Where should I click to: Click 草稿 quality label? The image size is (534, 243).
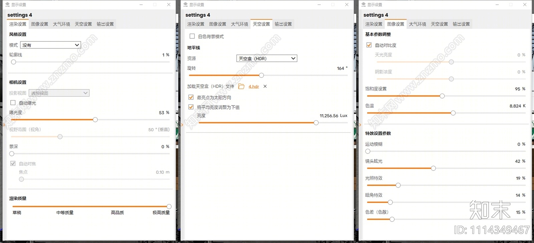pyautogui.click(x=17, y=213)
